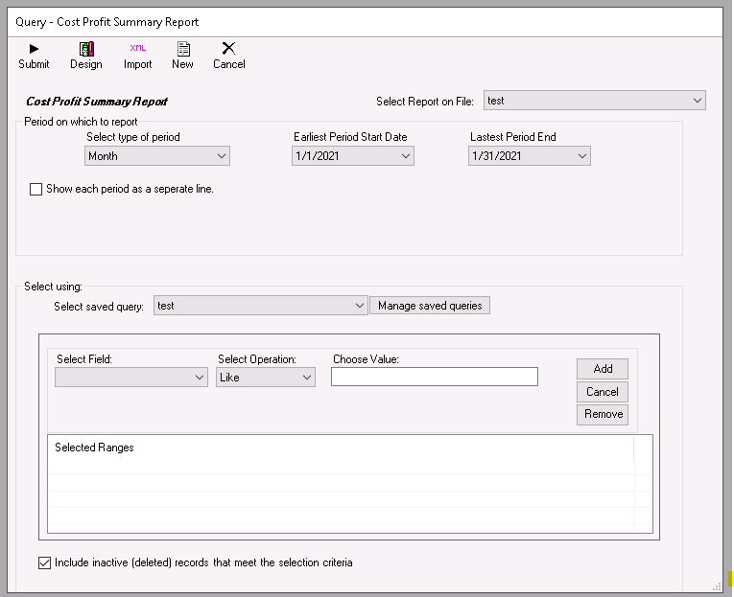Toggle 'Show each period as a seperate line' checkbox
The width and height of the screenshot is (734, 597).
pos(36,190)
